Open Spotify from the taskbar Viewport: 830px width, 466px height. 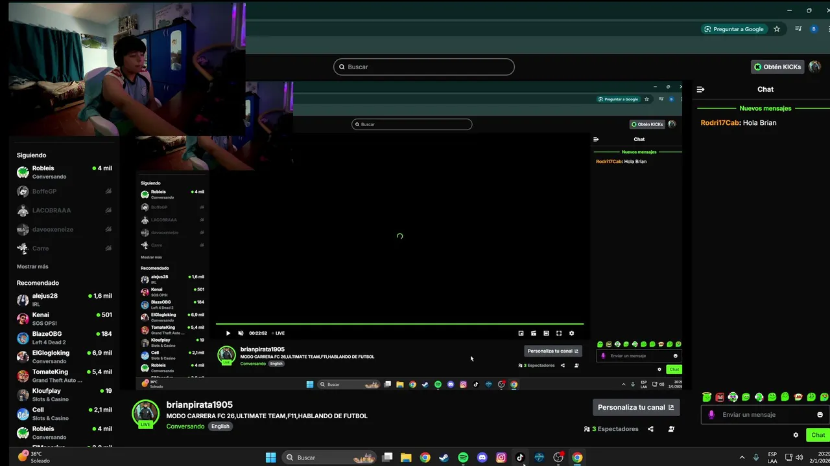[x=463, y=458]
